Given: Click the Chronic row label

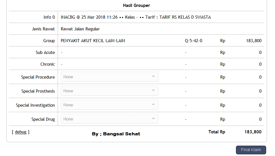Looking at the screenshot, I should tap(47, 64).
